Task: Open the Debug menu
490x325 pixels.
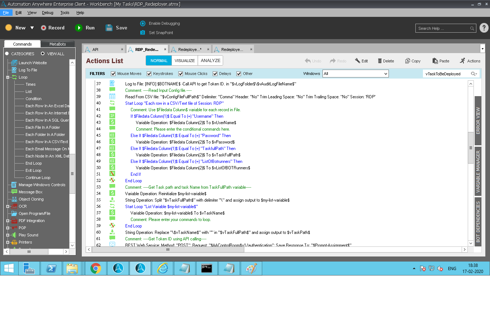Action: pyautogui.click(x=47, y=13)
